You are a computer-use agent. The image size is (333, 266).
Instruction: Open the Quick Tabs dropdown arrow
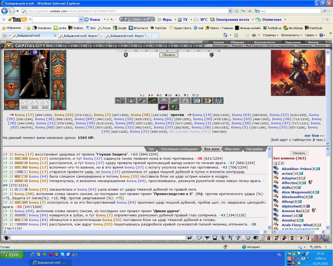[x=10, y=36]
